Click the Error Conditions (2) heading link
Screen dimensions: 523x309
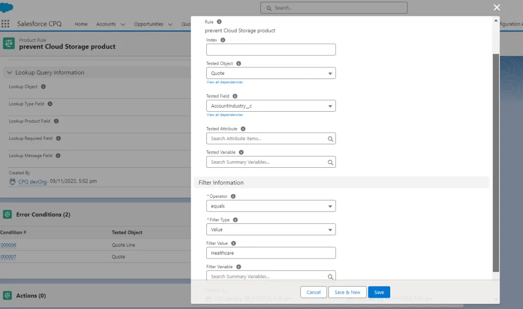click(43, 215)
